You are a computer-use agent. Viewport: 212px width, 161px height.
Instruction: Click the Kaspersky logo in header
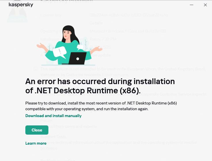click(21, 5)
